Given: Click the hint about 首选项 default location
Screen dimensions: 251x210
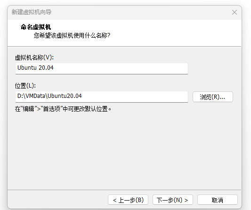Looking at the screenshot, I should 63,109.
